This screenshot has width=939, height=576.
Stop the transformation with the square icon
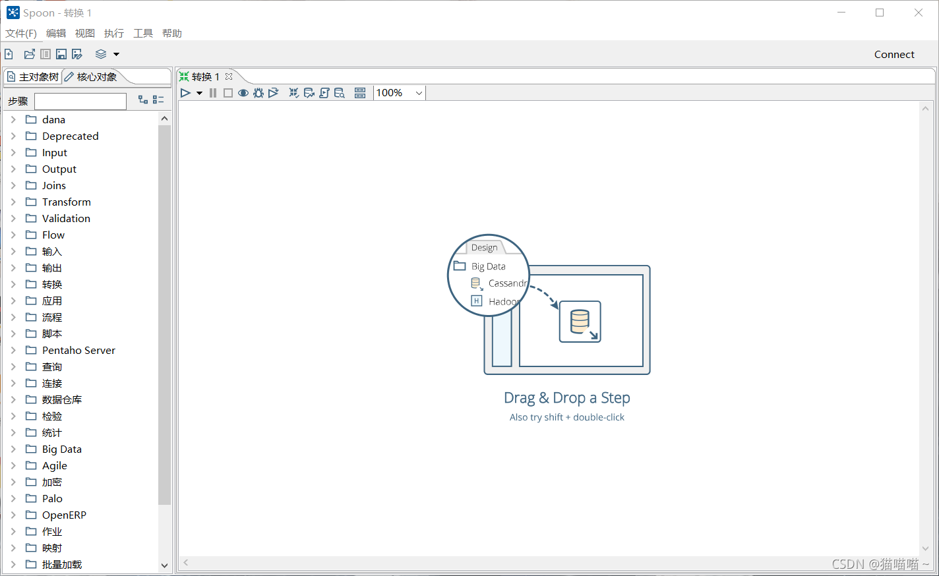pyautogui.click(x=228, y=93)
